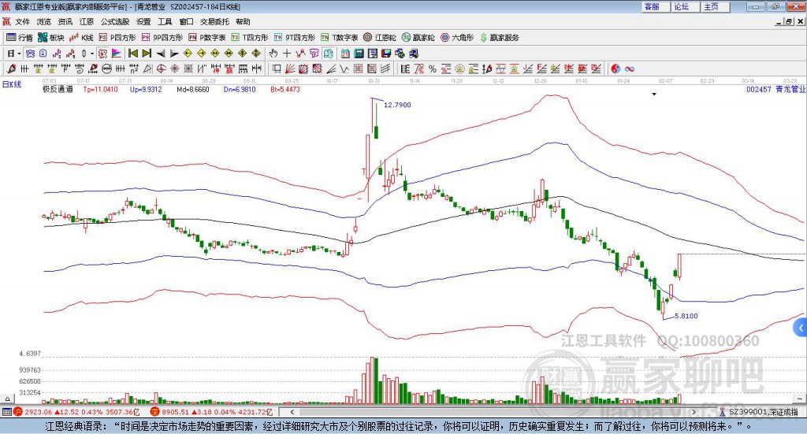Toggle the highlighted 权 adjustment button
Screen dimensions: 807x434
(103, 54)
